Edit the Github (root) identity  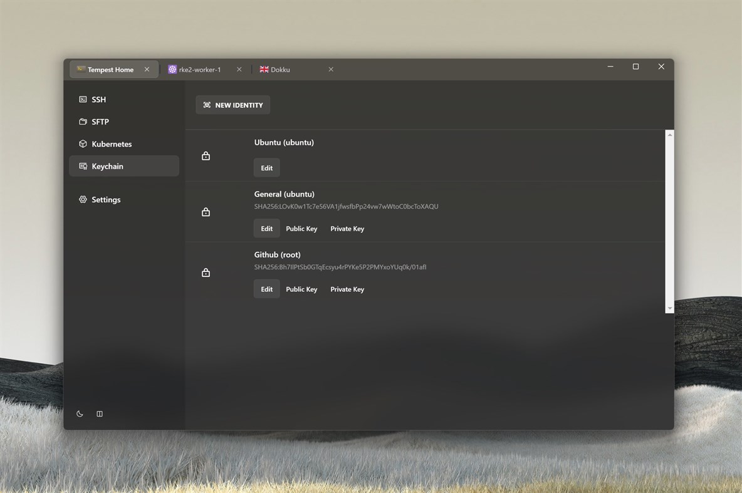tap(266, 289)
